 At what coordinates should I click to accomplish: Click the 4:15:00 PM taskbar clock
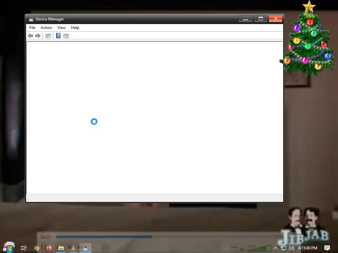[x=308, y=248]
